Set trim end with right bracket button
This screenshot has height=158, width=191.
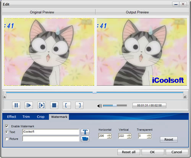(79, 105)
